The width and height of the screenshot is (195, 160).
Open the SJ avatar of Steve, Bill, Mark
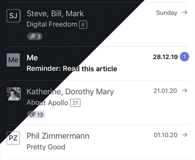coord(14,16)
